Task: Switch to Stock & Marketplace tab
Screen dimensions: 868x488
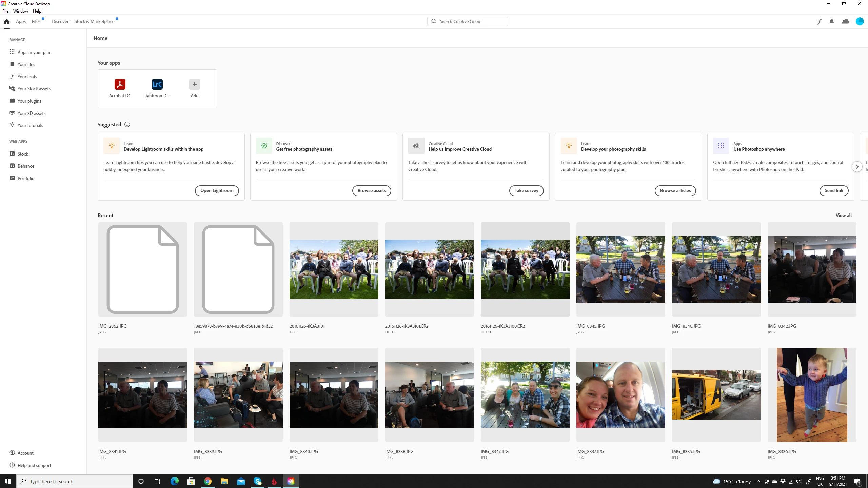Action: (94, 21)
